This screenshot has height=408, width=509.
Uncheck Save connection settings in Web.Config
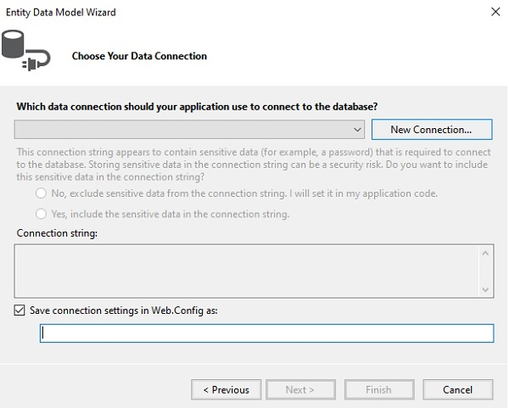click(20, 311)
